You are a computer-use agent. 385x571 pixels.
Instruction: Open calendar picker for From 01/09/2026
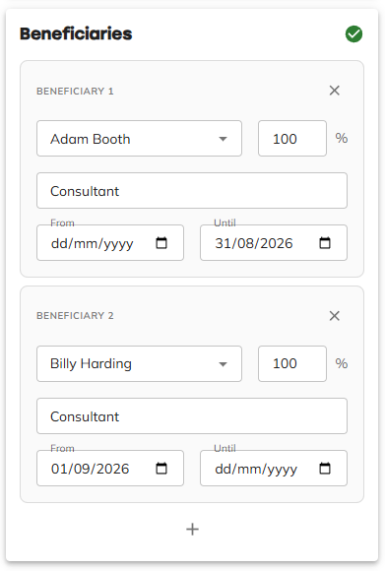(161, 469)
